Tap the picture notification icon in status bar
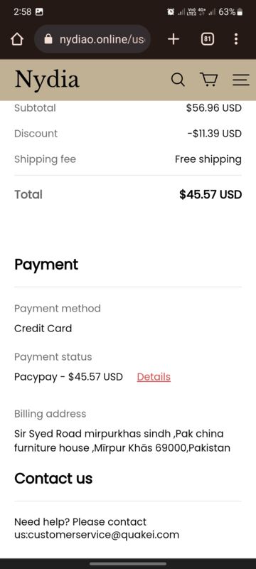This screenshot has width=256, height=569. tap(39, 12)
